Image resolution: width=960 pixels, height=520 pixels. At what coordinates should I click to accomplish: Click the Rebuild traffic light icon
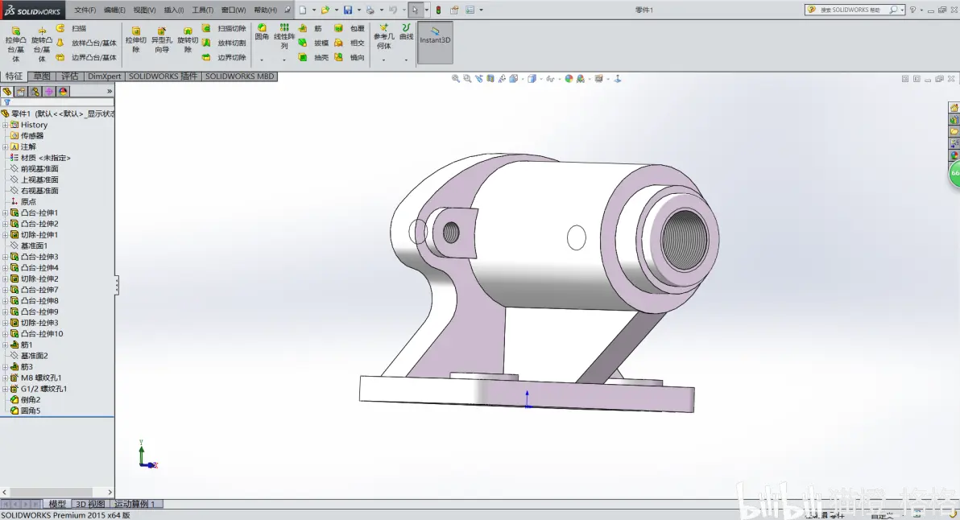[x=438, y=10]
